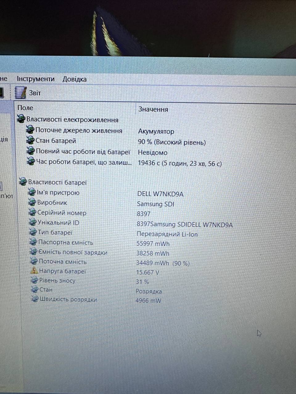This screenshot has height=394, width=296.
Task: Click the Значення column header
Action: 153,109
